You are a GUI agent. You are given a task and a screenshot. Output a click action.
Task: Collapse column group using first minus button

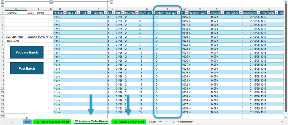(x=51, y=2)
